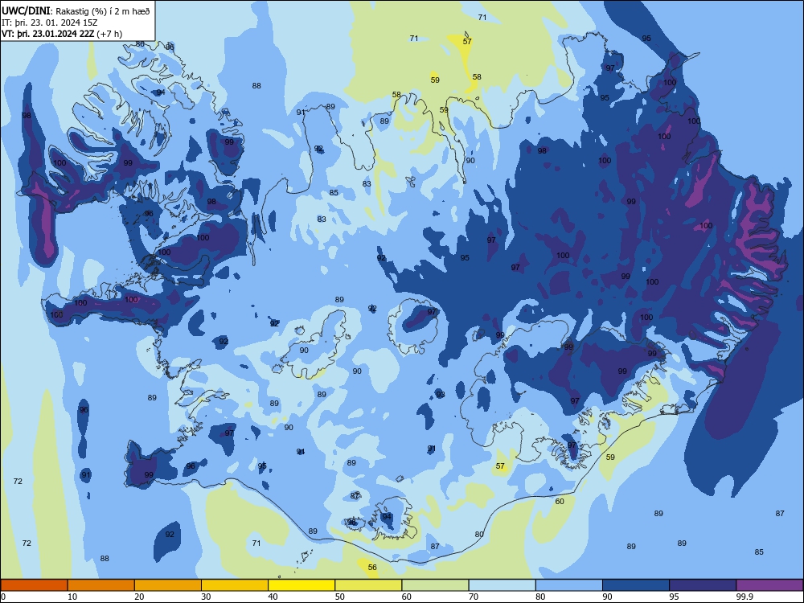Click the legend scale label 10
804x603 pixels.
[x=72, y=597]
